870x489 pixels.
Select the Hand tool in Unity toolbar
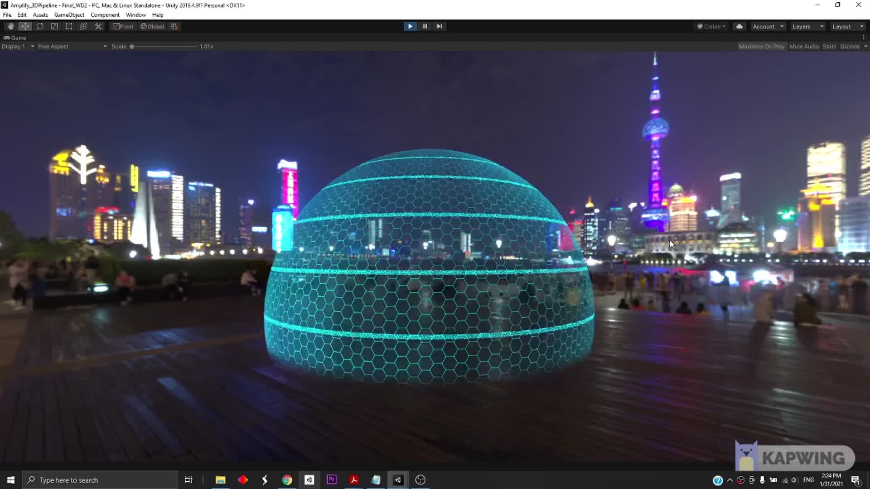pos(10,26)
